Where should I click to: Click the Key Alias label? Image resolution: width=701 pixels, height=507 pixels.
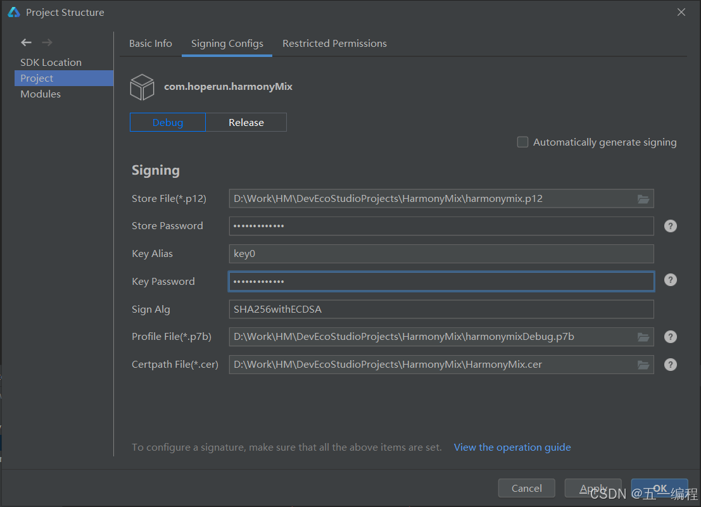click(x=152, y=254)
